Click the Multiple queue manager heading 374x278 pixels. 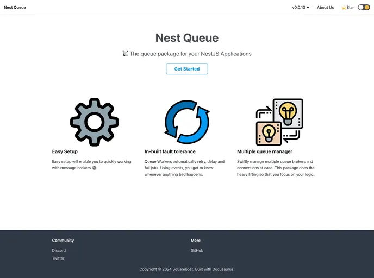265,151
